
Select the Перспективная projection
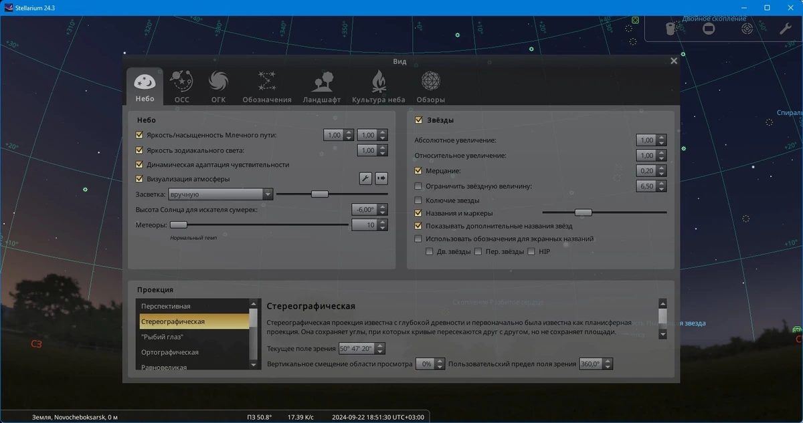click(x=193, y=306)
